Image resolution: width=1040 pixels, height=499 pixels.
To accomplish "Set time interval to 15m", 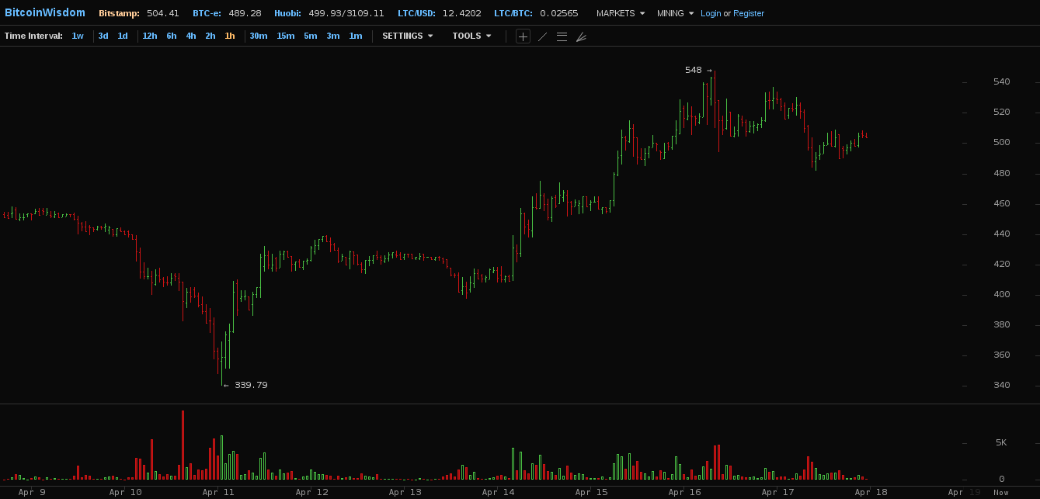I will click(286, 36).
